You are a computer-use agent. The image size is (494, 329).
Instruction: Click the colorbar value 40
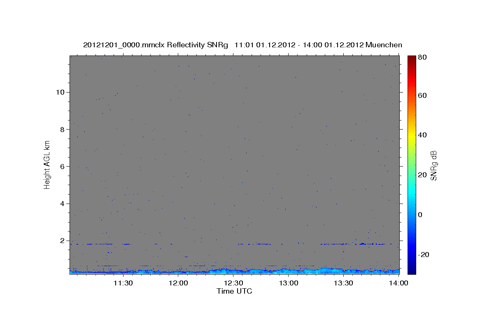tap(423, 135)
